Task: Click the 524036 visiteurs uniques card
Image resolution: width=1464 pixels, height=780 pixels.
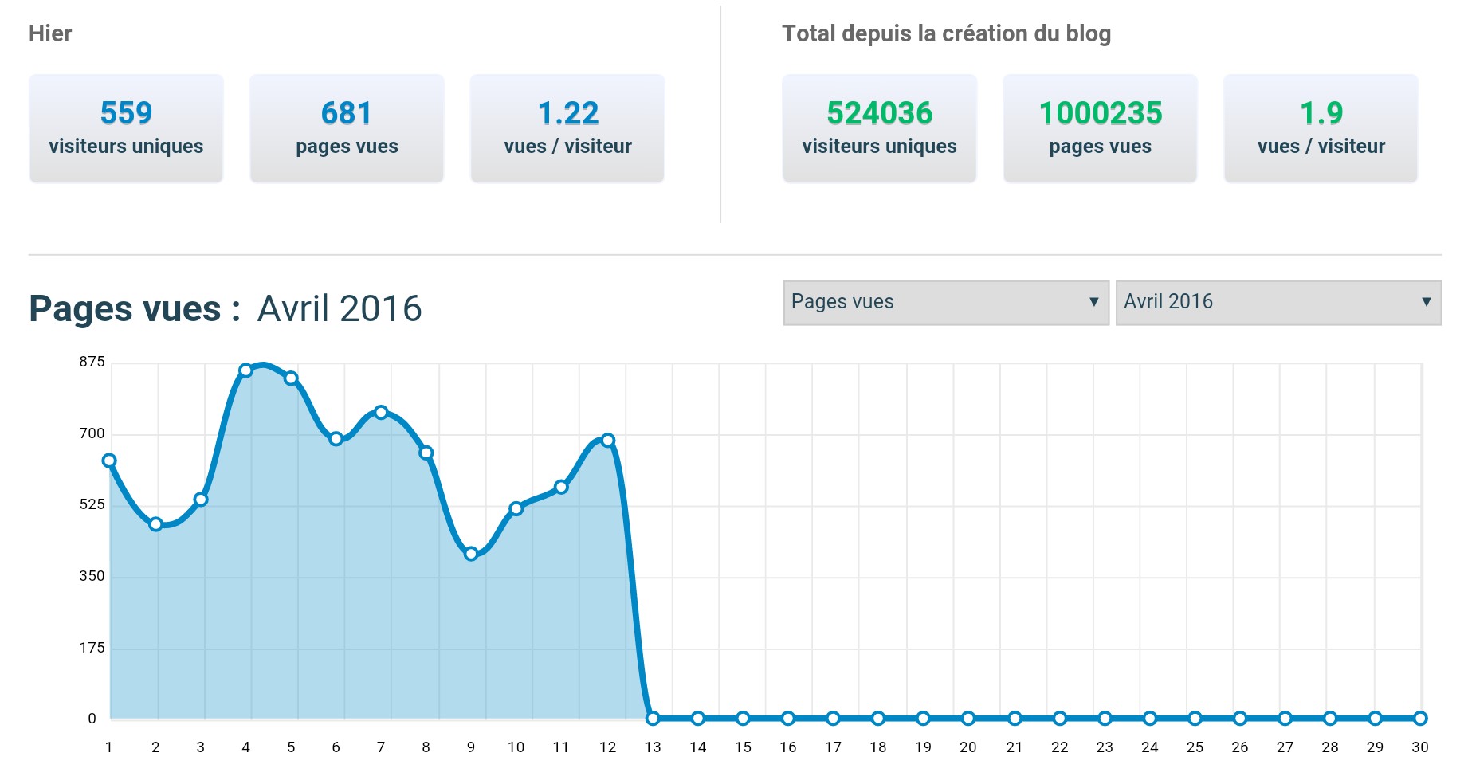Action: (x=879, y=128)
